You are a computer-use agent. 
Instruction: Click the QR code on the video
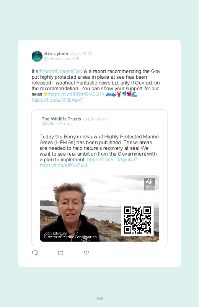(137, 220)
